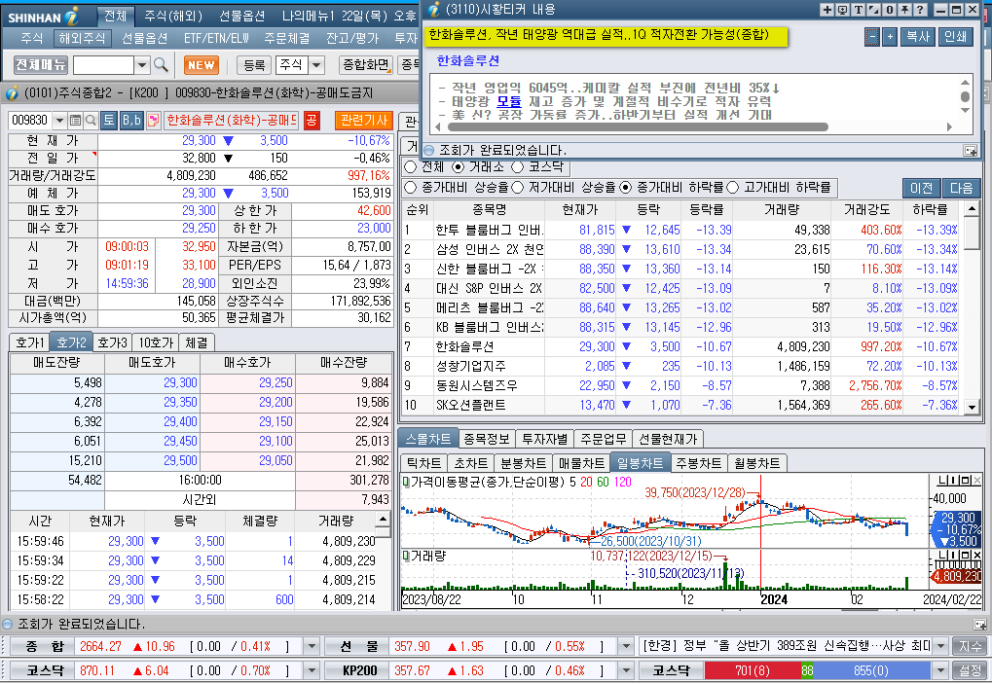Open 주식 type dropdown in toolbar
This screenshot has height=684, width=992.
[316, 64]
